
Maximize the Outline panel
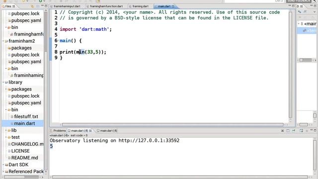coord(315,6)
